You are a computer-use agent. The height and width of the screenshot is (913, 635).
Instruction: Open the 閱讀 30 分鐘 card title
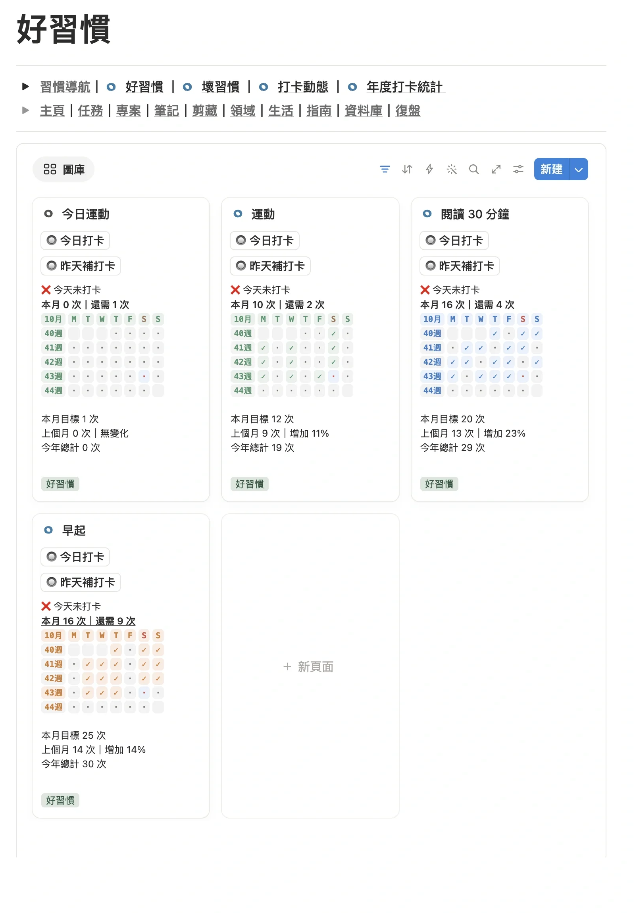(475, 214)
